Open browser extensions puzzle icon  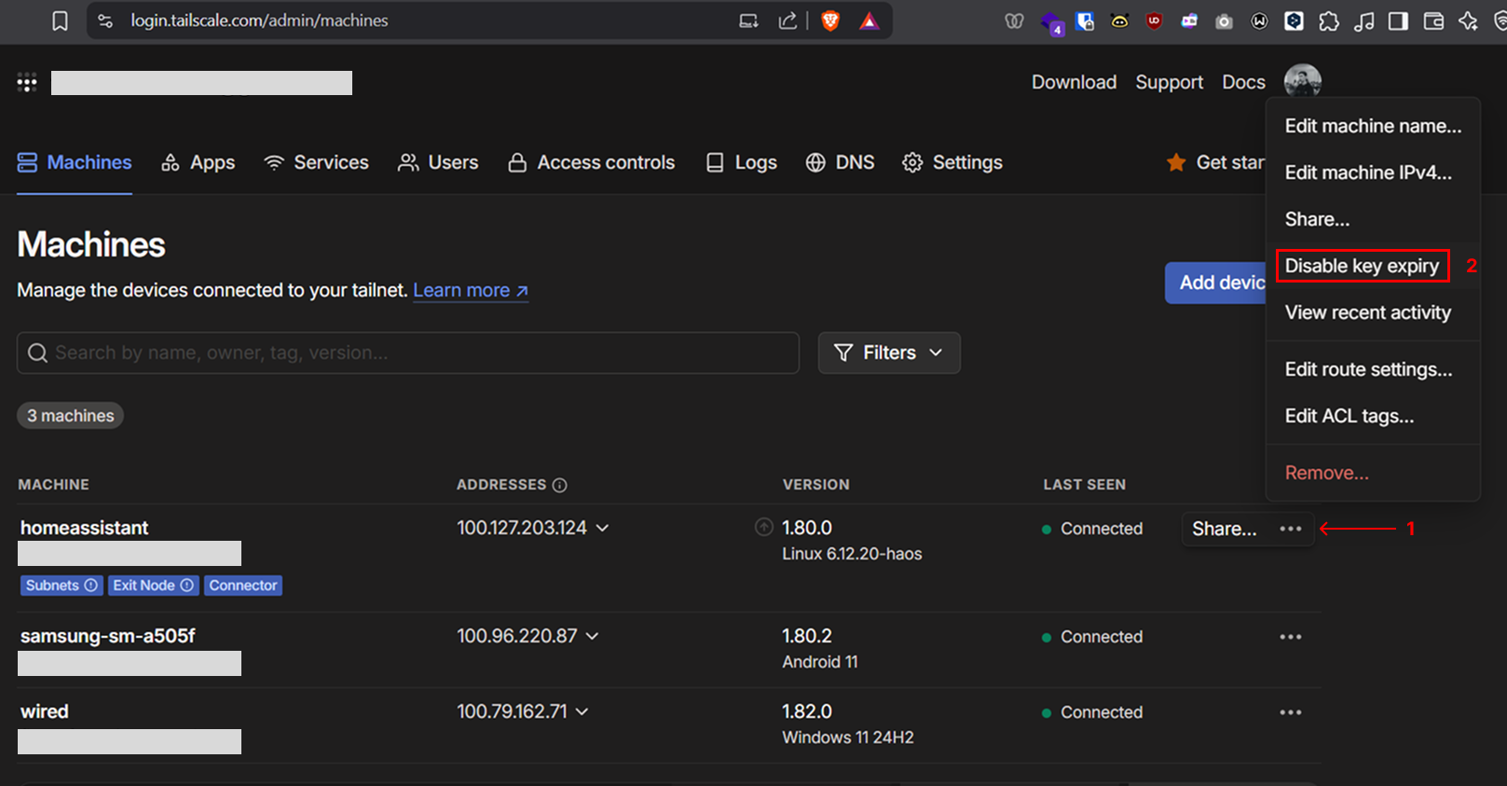[x=1329, y=21]
